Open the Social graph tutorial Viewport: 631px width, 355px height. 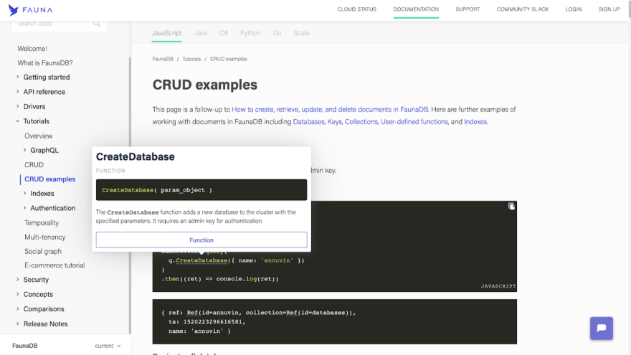42,251
